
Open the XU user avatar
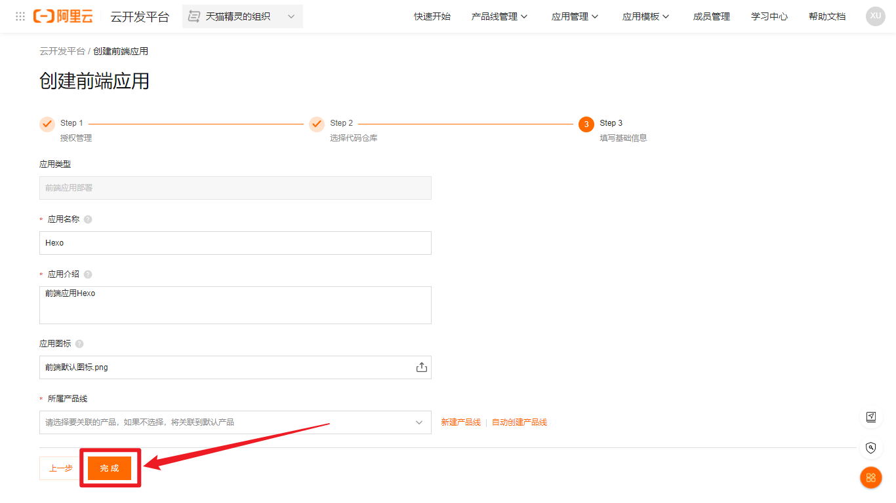[876, 16]
